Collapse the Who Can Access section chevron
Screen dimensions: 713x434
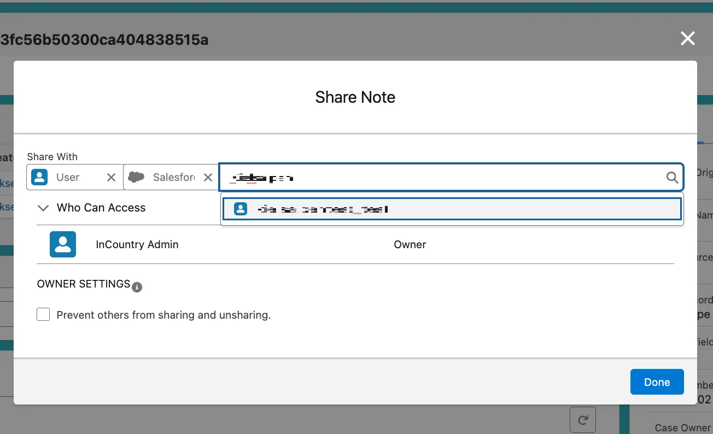43,208
